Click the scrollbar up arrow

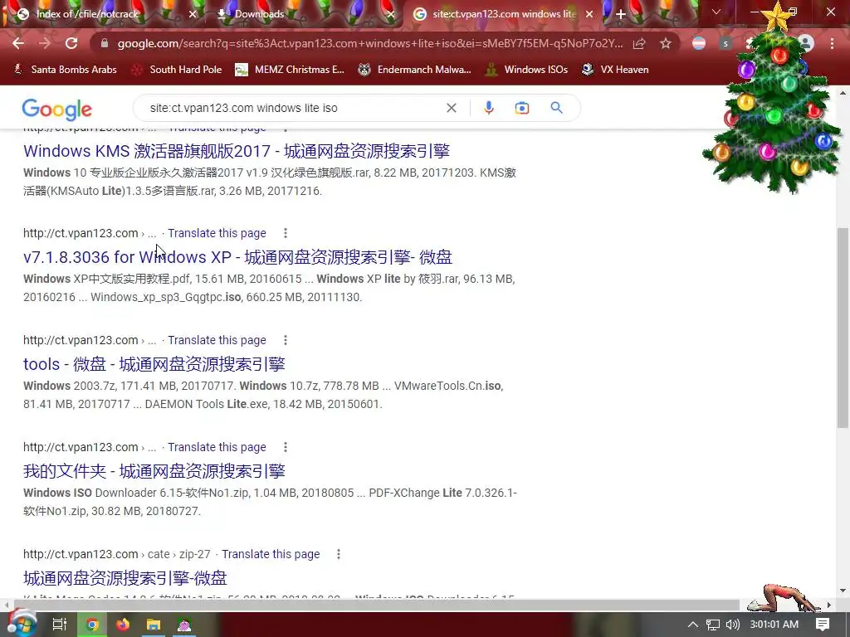(843, 93)
